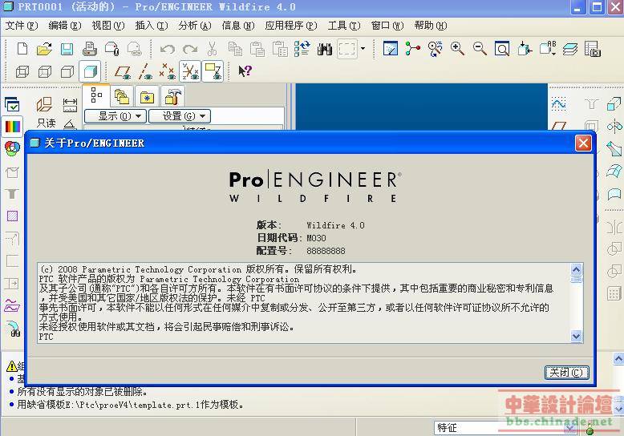
Task: Click the extrude tool icon top right
Action: pos(614,104)
